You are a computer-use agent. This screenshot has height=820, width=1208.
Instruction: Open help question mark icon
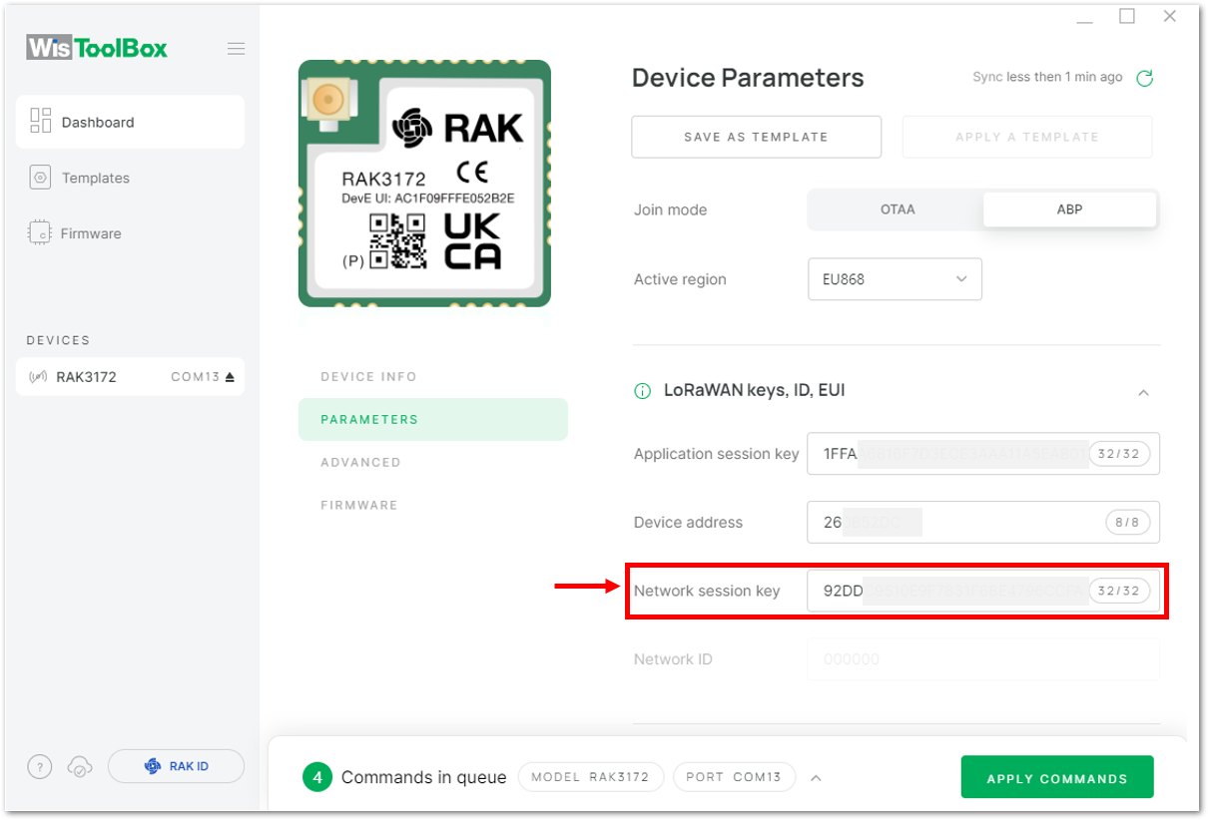tap(39, 766)
